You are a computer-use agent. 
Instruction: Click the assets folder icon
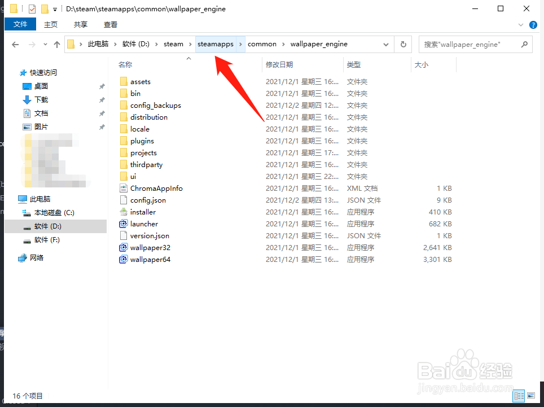point(124,81)
